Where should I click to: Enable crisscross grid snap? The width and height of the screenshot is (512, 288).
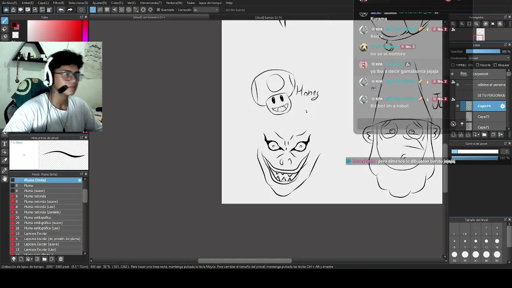[107, 10]
